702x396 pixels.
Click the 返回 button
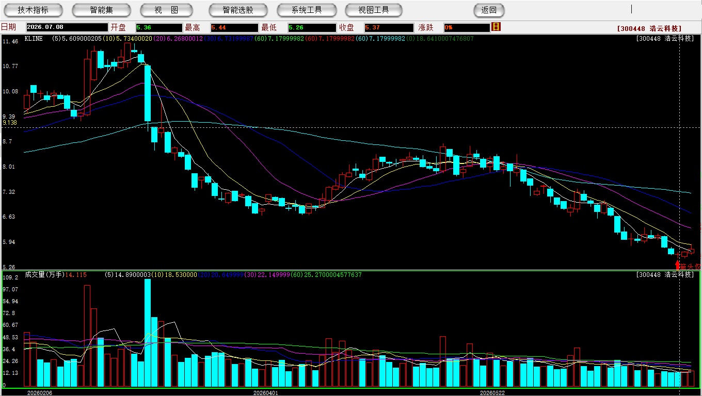point(489,10)
